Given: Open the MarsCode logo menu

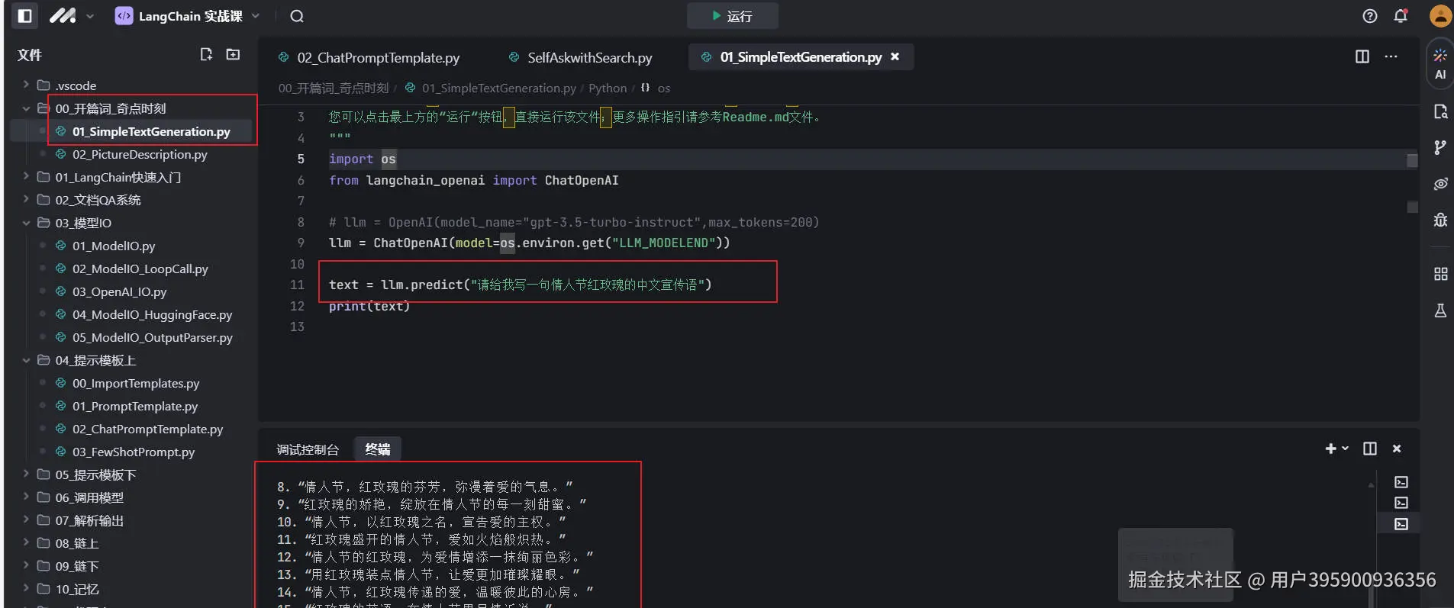Looking at the screenshot, I should click(x=71, y=15).
